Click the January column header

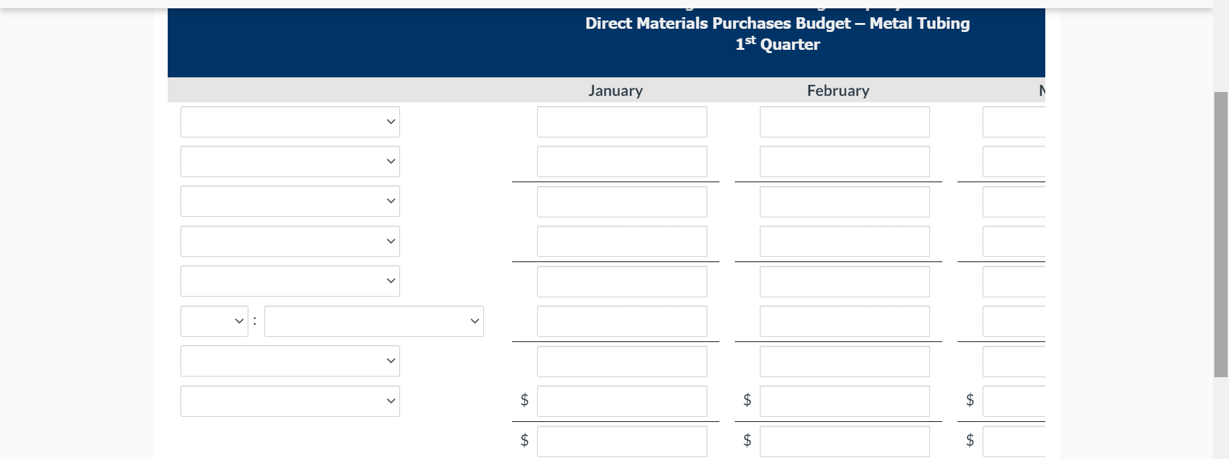[616, 91]
